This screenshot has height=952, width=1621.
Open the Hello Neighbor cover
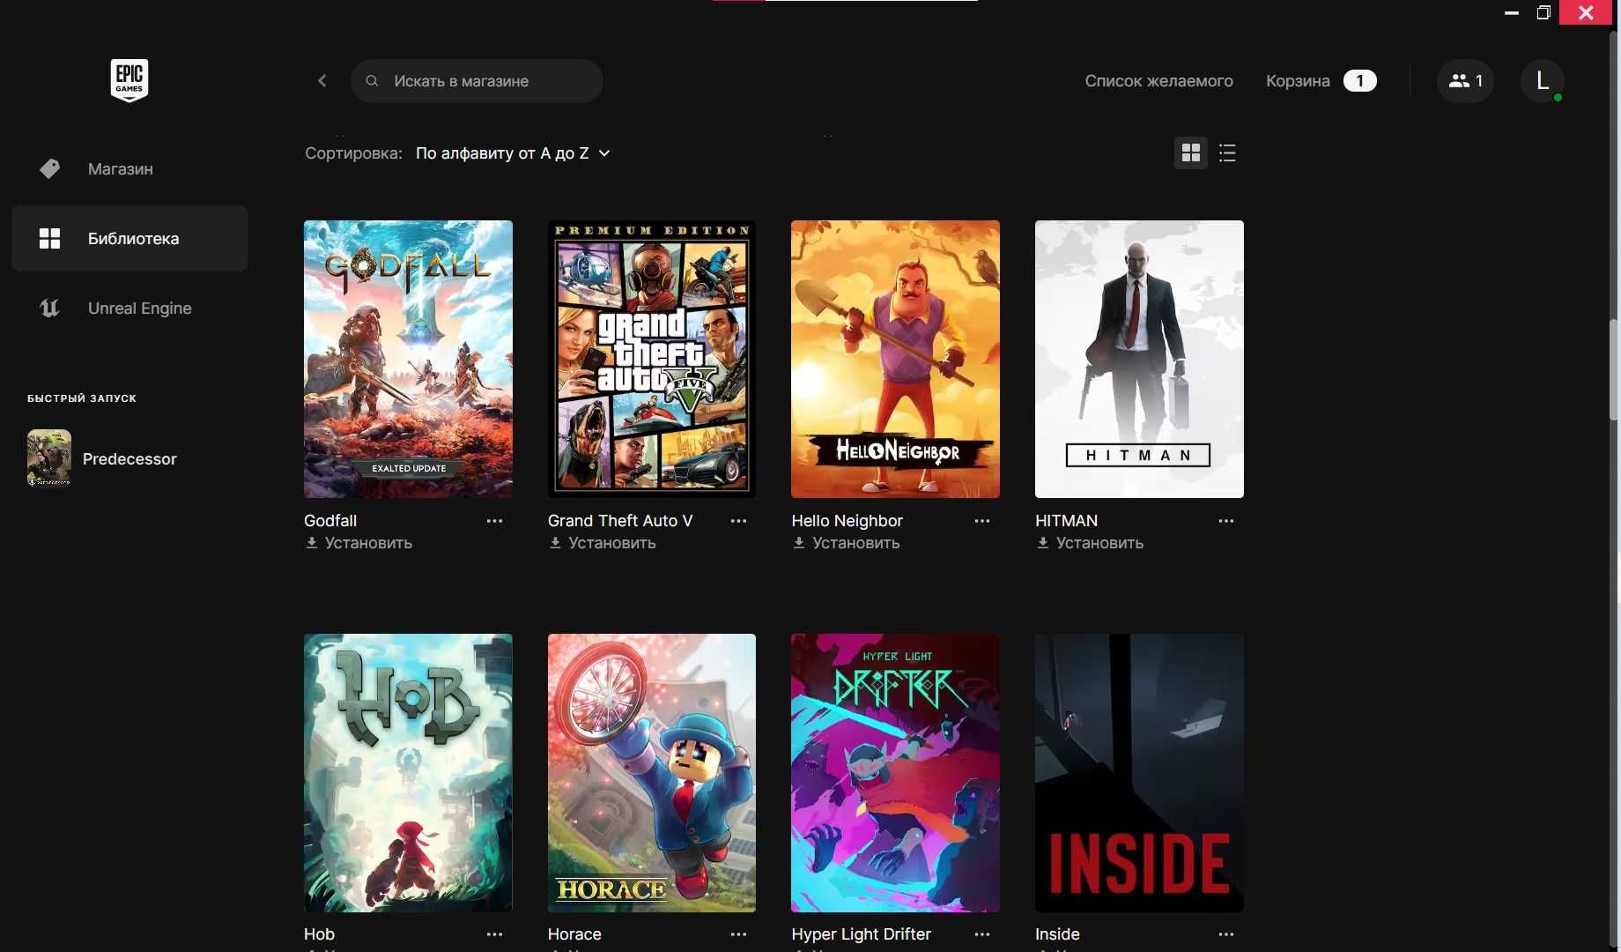(x=895, y=359)
